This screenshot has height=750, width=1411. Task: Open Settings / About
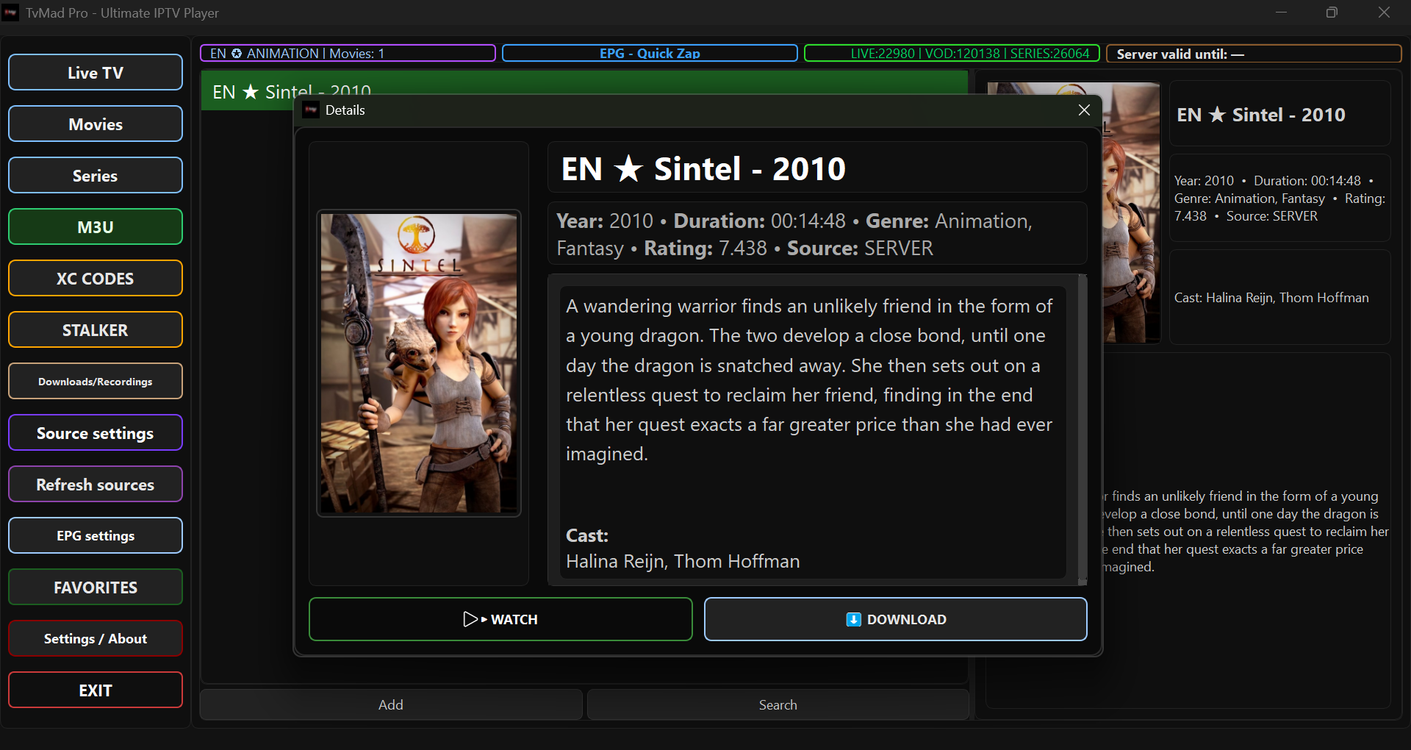click(x=96, y=639)
